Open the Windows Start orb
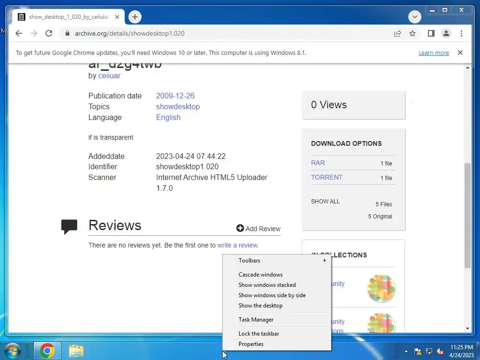 pyautogui.click(x=12, y=351)
